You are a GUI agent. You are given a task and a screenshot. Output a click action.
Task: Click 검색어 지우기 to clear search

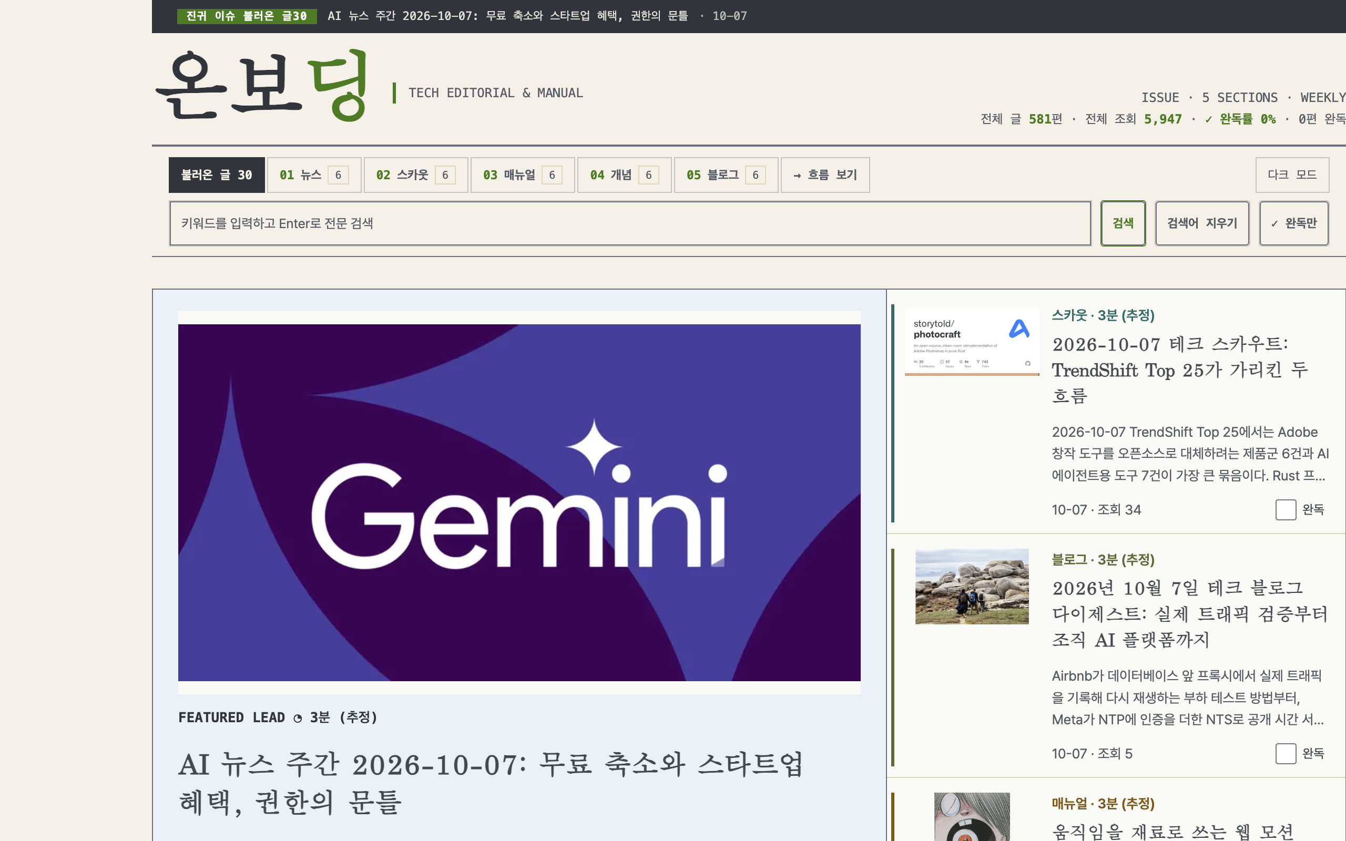tap(1202, 223)
